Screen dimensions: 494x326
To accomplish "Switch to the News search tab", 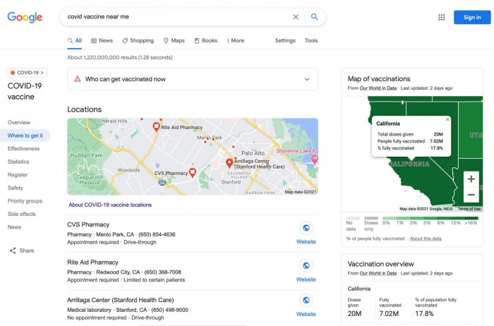I will point(102,41).
